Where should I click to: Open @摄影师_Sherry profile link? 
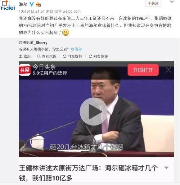tap(33, 42)
